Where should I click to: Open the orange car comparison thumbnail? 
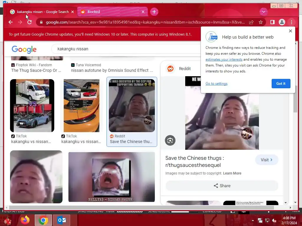click(x=82, y=106)
